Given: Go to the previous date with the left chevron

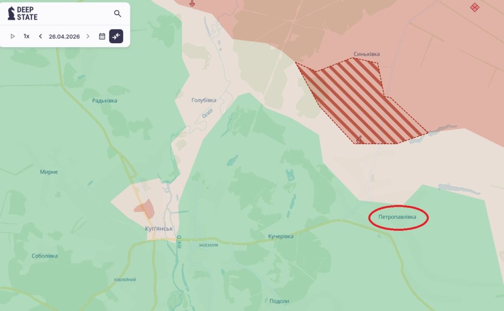Looking at the screenshot, I should [40, 36].
